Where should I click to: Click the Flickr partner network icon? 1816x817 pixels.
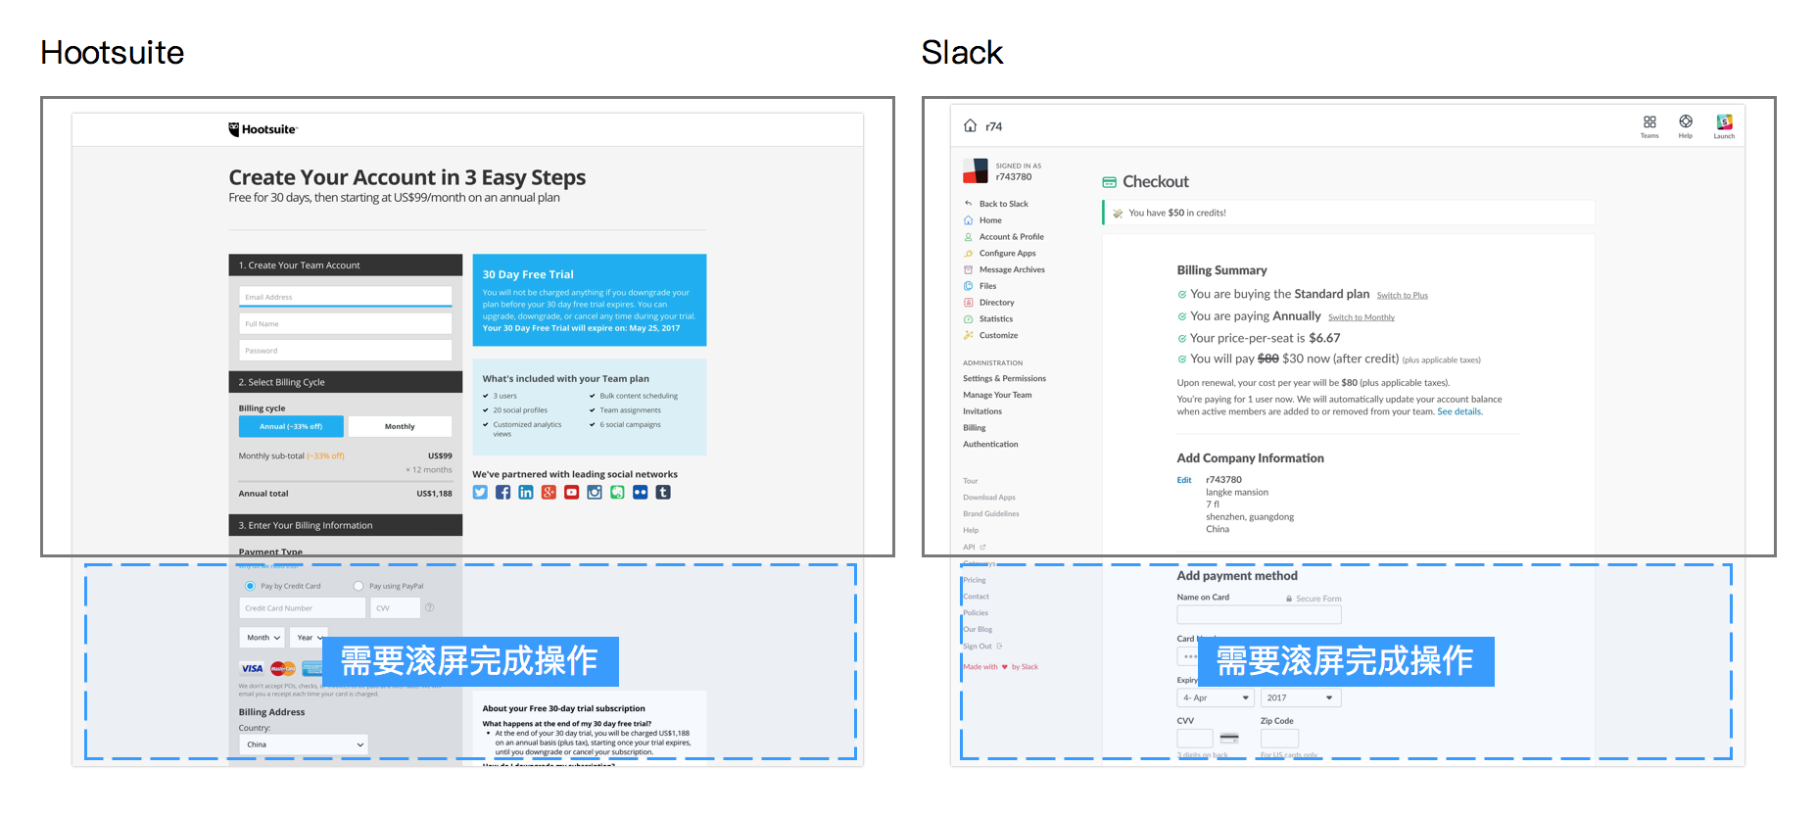tap(640, 493)
